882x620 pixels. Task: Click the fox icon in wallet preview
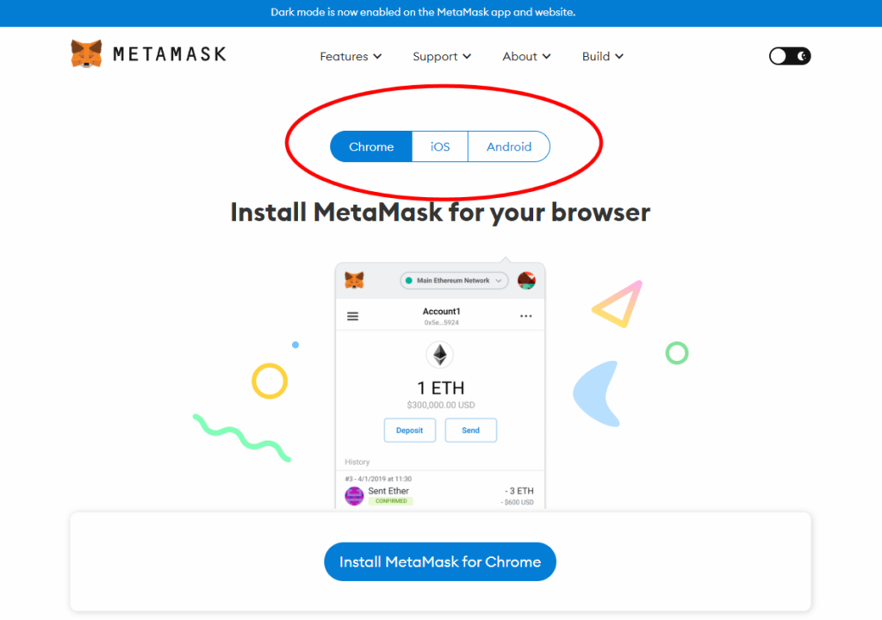click(x=354, y=280)
